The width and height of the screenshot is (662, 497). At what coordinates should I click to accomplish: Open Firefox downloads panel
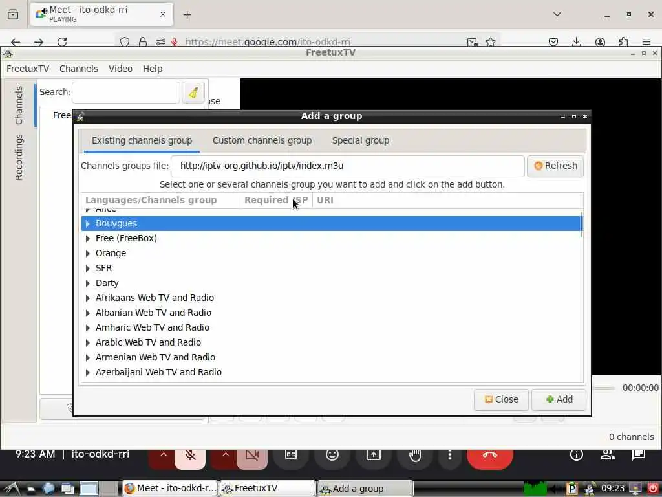[x=576, y=42]
